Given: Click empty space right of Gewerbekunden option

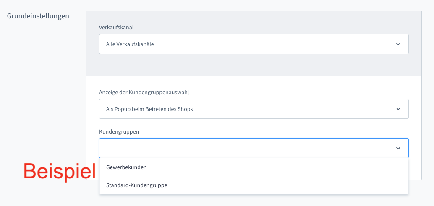Looking at the screenshot, I should click(294, 167).
